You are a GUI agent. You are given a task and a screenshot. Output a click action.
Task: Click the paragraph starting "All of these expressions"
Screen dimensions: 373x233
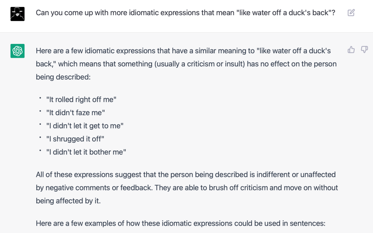point(186,175)
